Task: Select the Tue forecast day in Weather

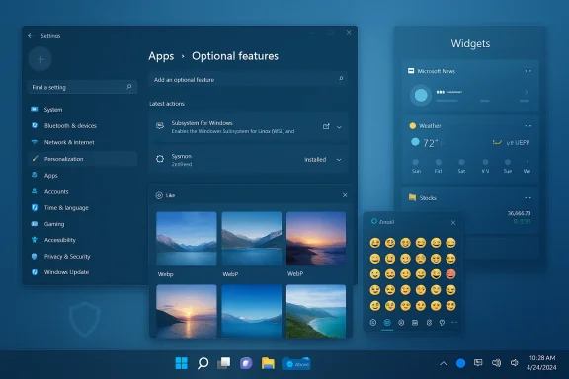Action: click(x=508, y=166)
